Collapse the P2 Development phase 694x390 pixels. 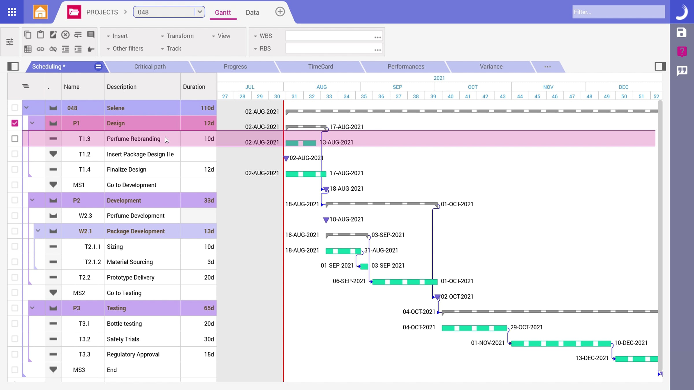[32, 200]
